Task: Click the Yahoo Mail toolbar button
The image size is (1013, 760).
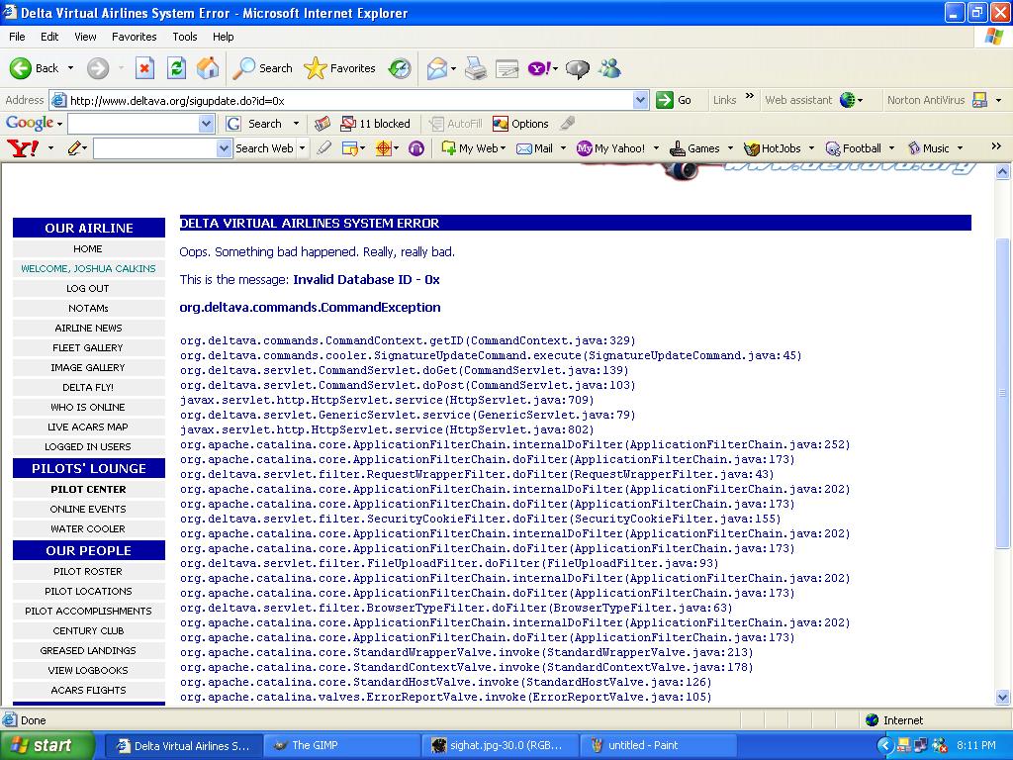Action: tap(535, 148)
